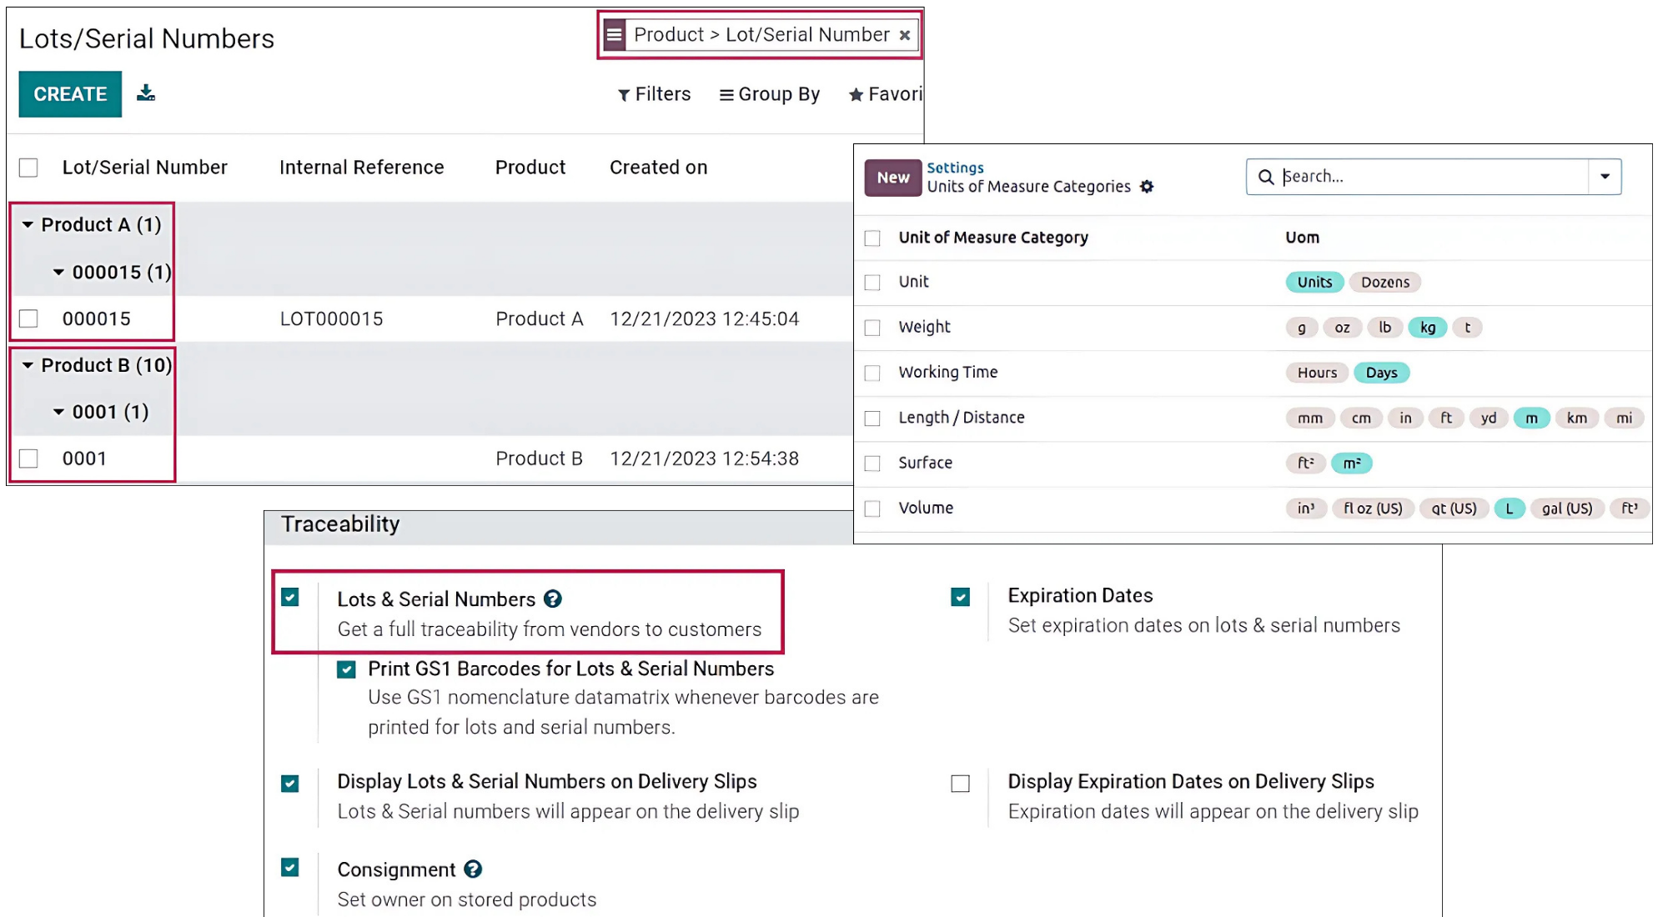
Task: Enable Display Expiration Dates on Delivery Slips
Action: [x=960, y=784]
